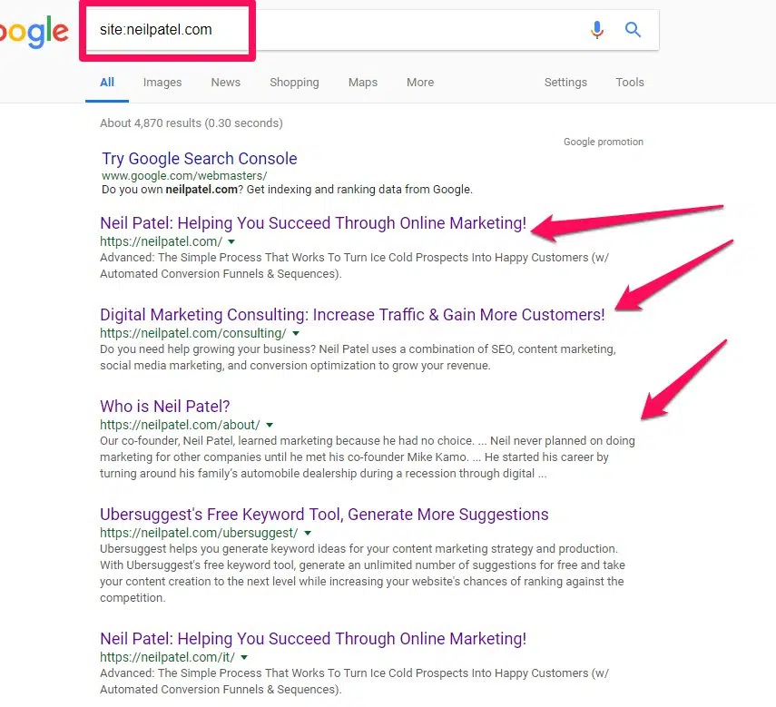Screen dimensions: 776x707
Task: Switch to the Images tab
Action: click(162, 82)
